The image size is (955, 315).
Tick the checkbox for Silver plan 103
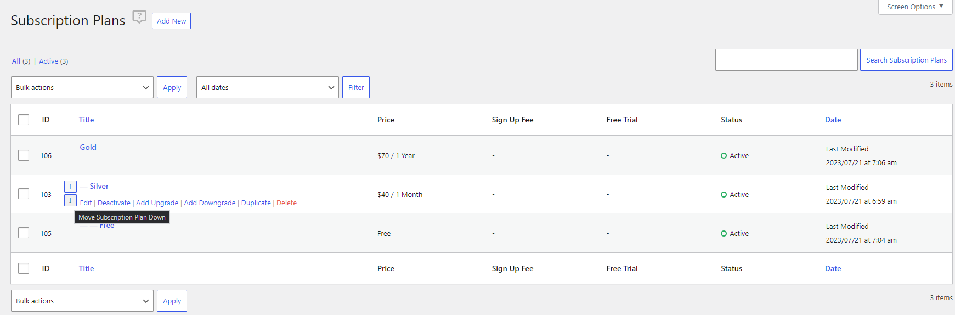tap(24, 194)
